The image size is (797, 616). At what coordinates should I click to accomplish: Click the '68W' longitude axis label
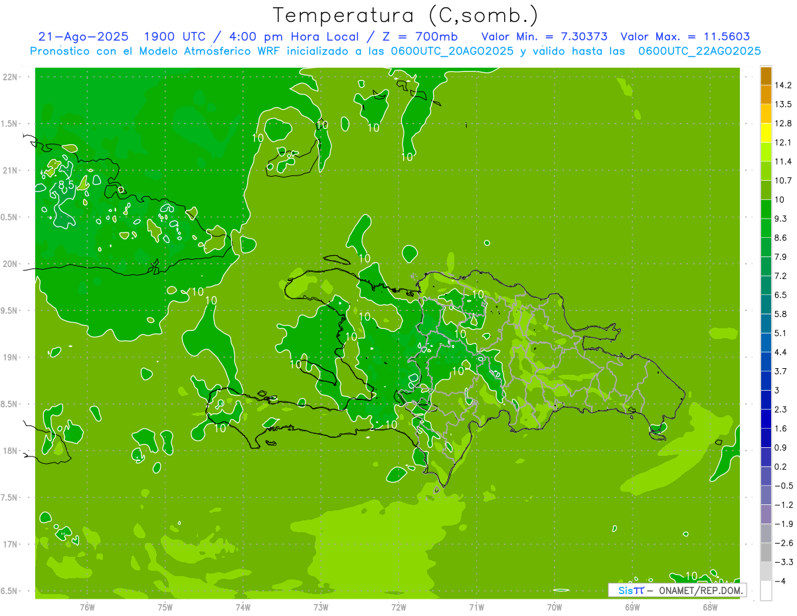click(710, 607)
